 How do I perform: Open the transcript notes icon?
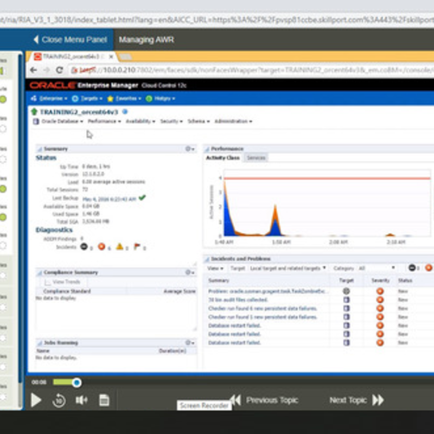pos(104,400)
